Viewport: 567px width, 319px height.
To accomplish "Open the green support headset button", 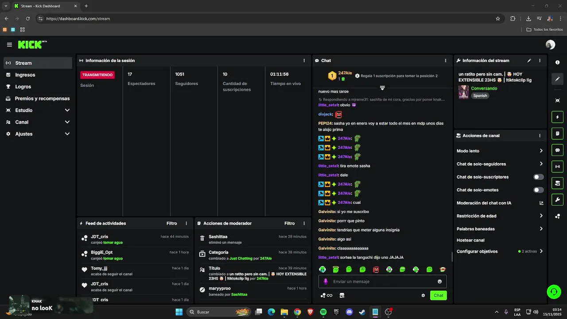I will (x=554, y=292).
